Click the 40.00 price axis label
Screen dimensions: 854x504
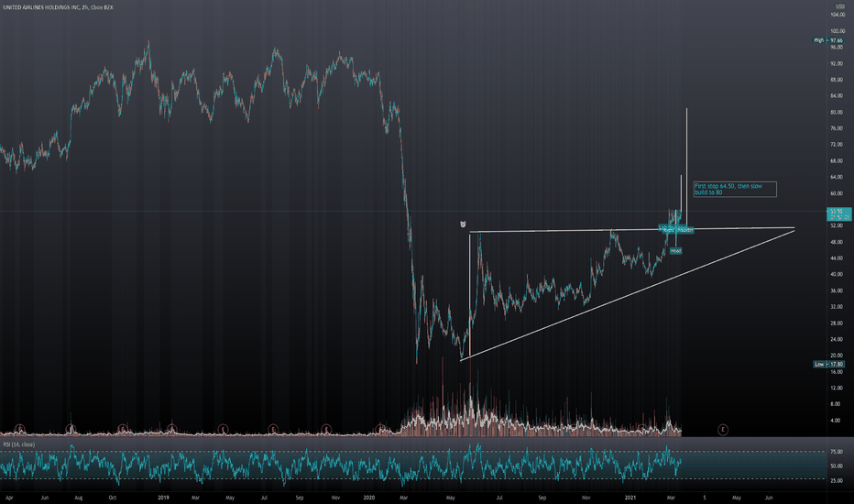point(837,275)
